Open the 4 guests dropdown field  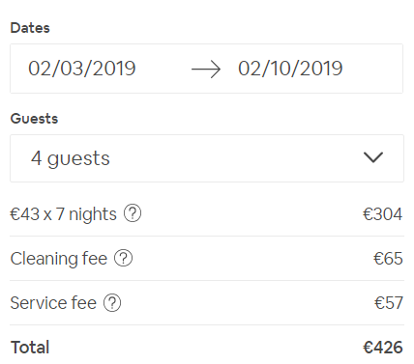207,158
